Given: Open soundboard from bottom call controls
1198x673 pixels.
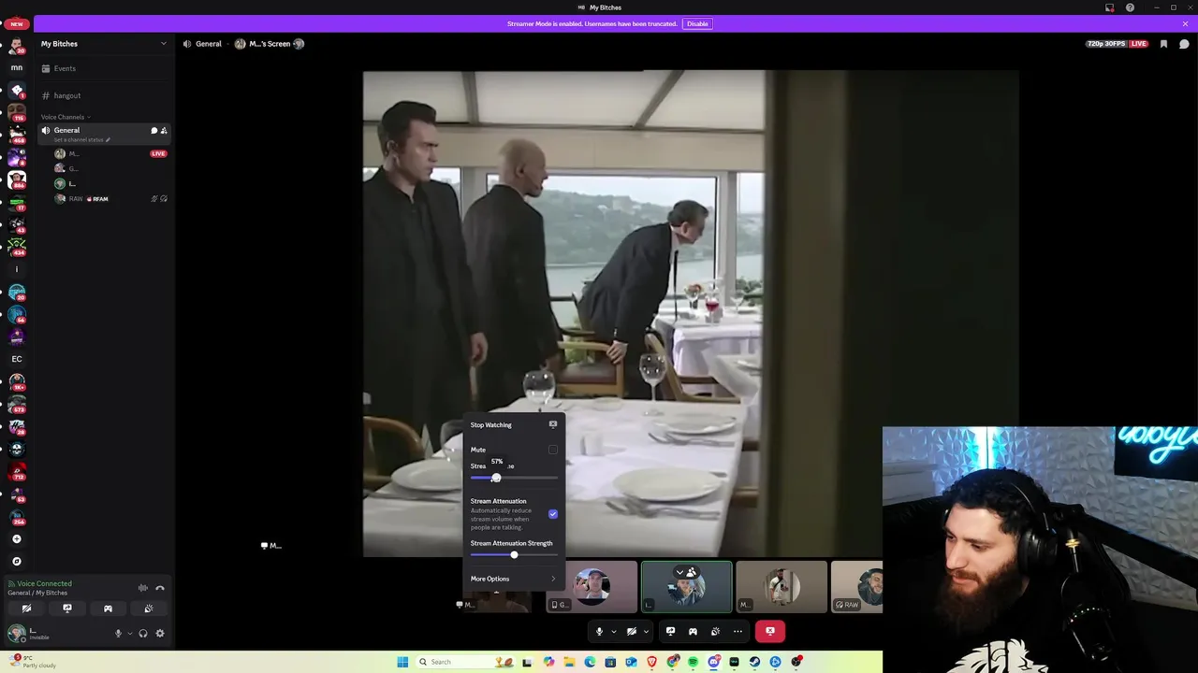Looking at the screenshot, I should 715,631.
